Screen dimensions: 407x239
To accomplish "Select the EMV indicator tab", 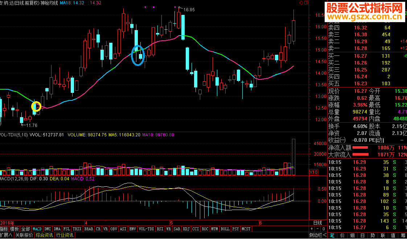I will tap(133, 229).
